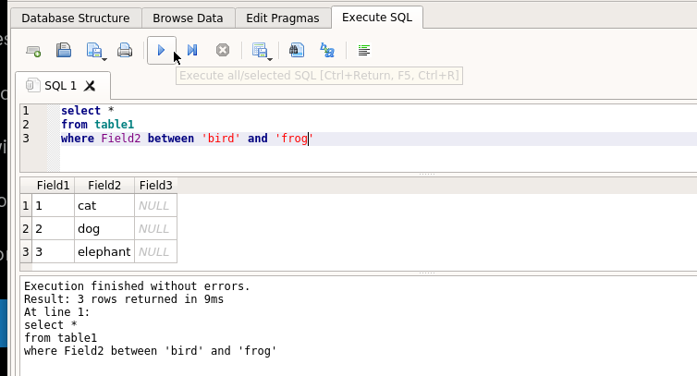The image size is (697, 376).
Task: Click the Field2 column header
Action: pos(104,186)
